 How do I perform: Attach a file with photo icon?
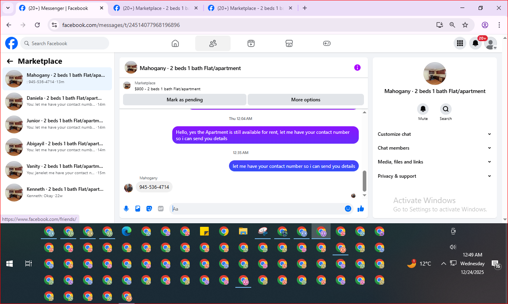click(x=138, y=209)
